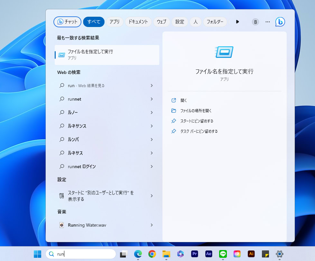Switch to the フォルダー filter tab
315x261 pixels.
click(215, 22)
